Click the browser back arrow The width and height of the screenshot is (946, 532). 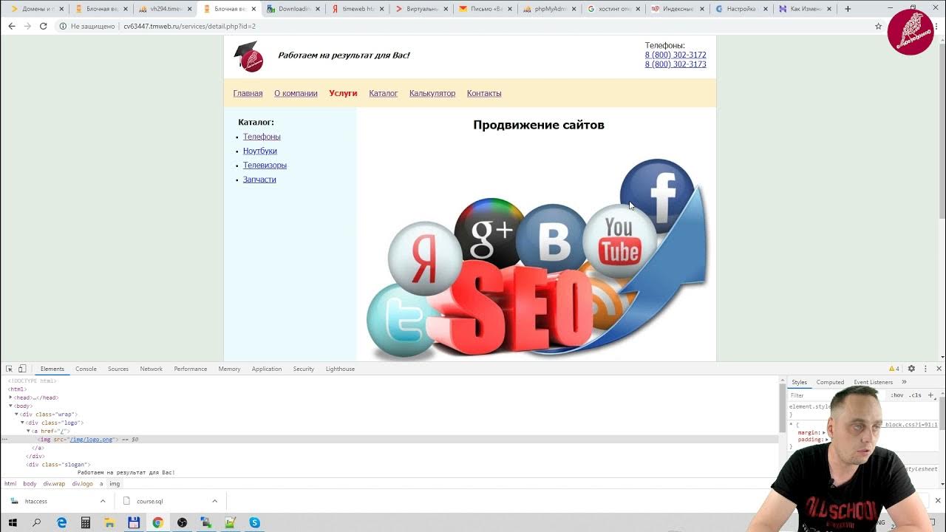pos(12,26)
